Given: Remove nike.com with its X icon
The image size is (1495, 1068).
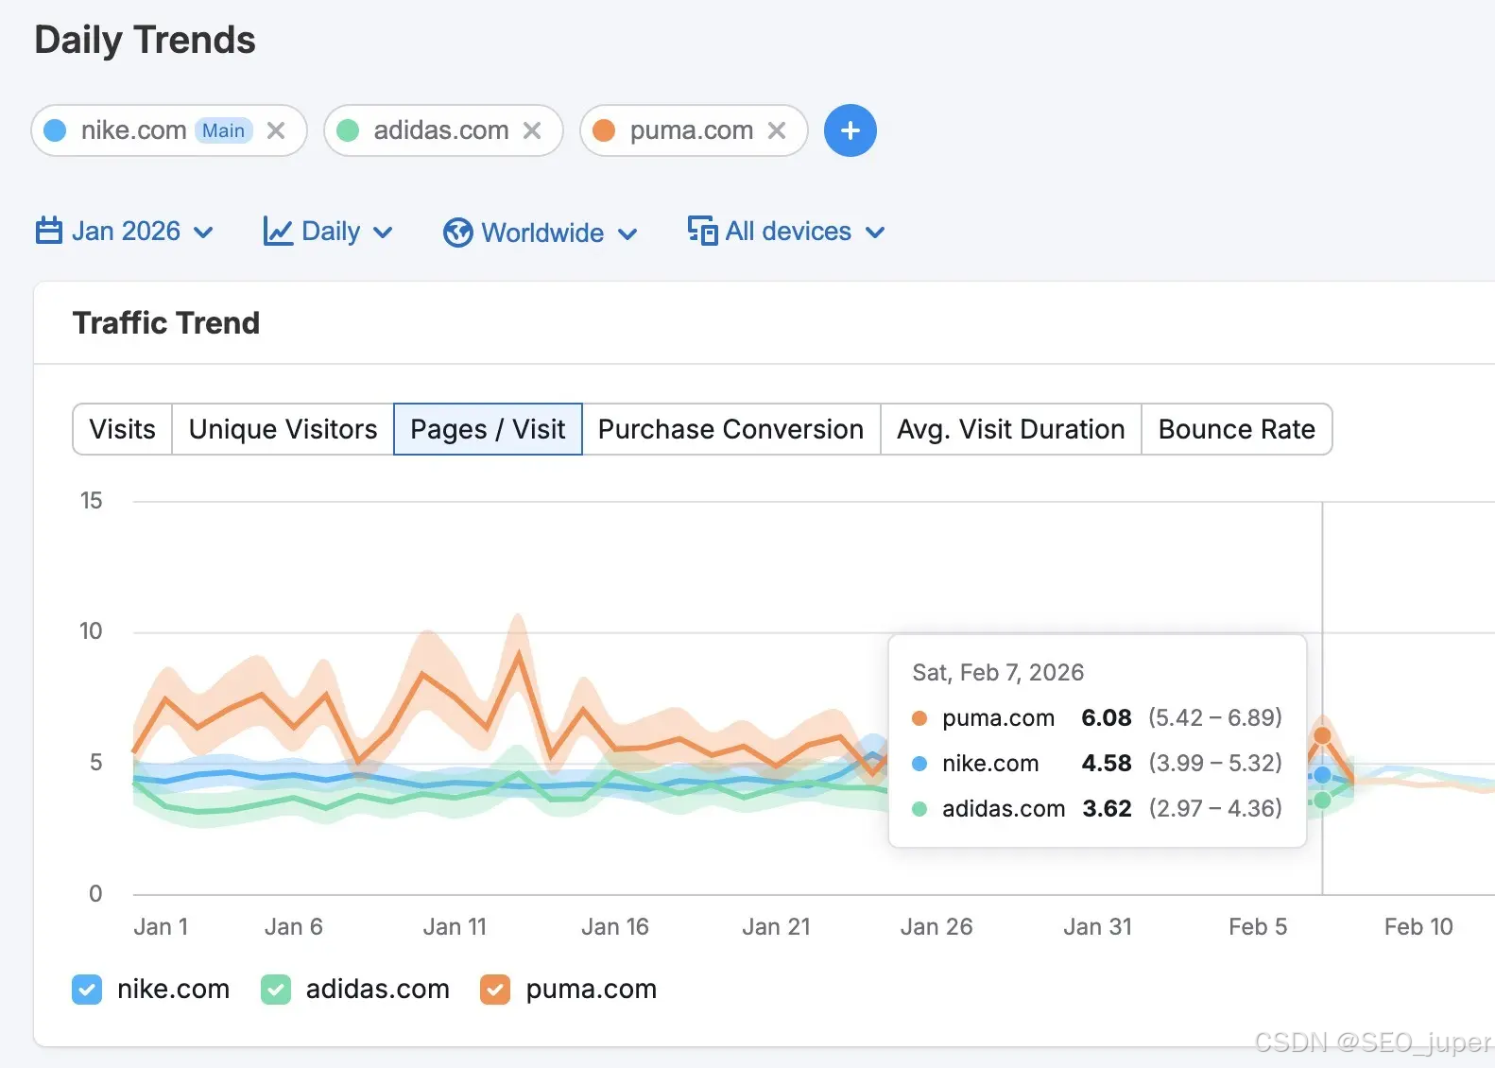Looking at the screenshot, I should (x=276, y=130).
